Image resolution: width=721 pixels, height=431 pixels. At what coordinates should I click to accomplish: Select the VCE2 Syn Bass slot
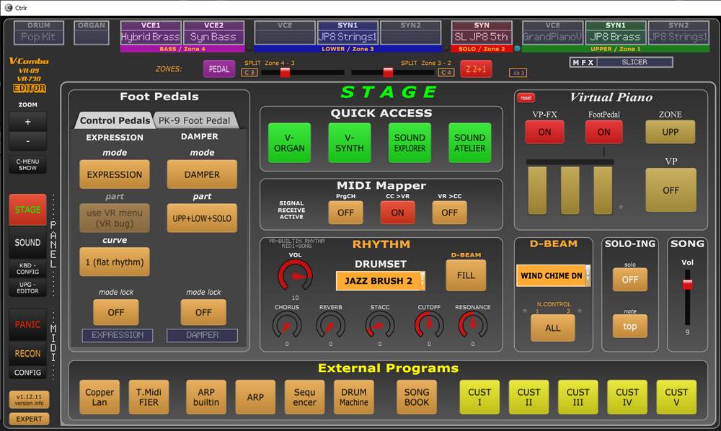point(214,32)
